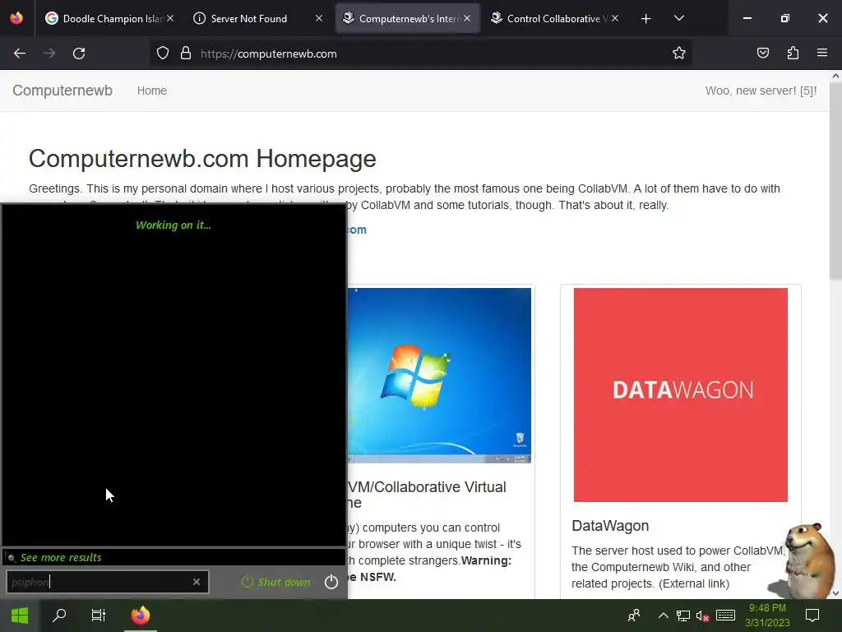
Task: Go to Home in the site navbar
Action: click(152, 91)
